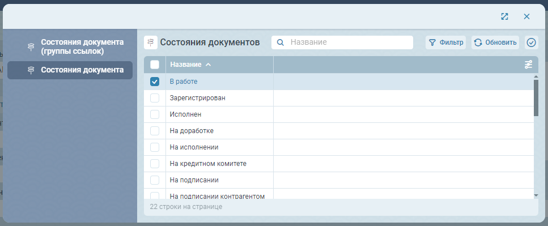548x226 pixels.
Task: Expand dialog to full screen icon
Action: (504, 16)
